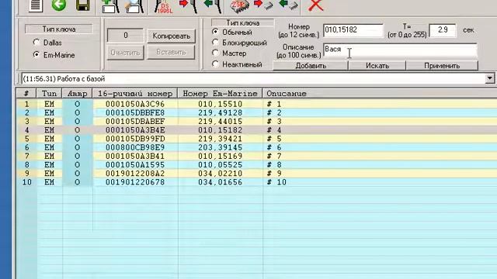
Task: Click the counter field showing 0
Action: (126, 36)
